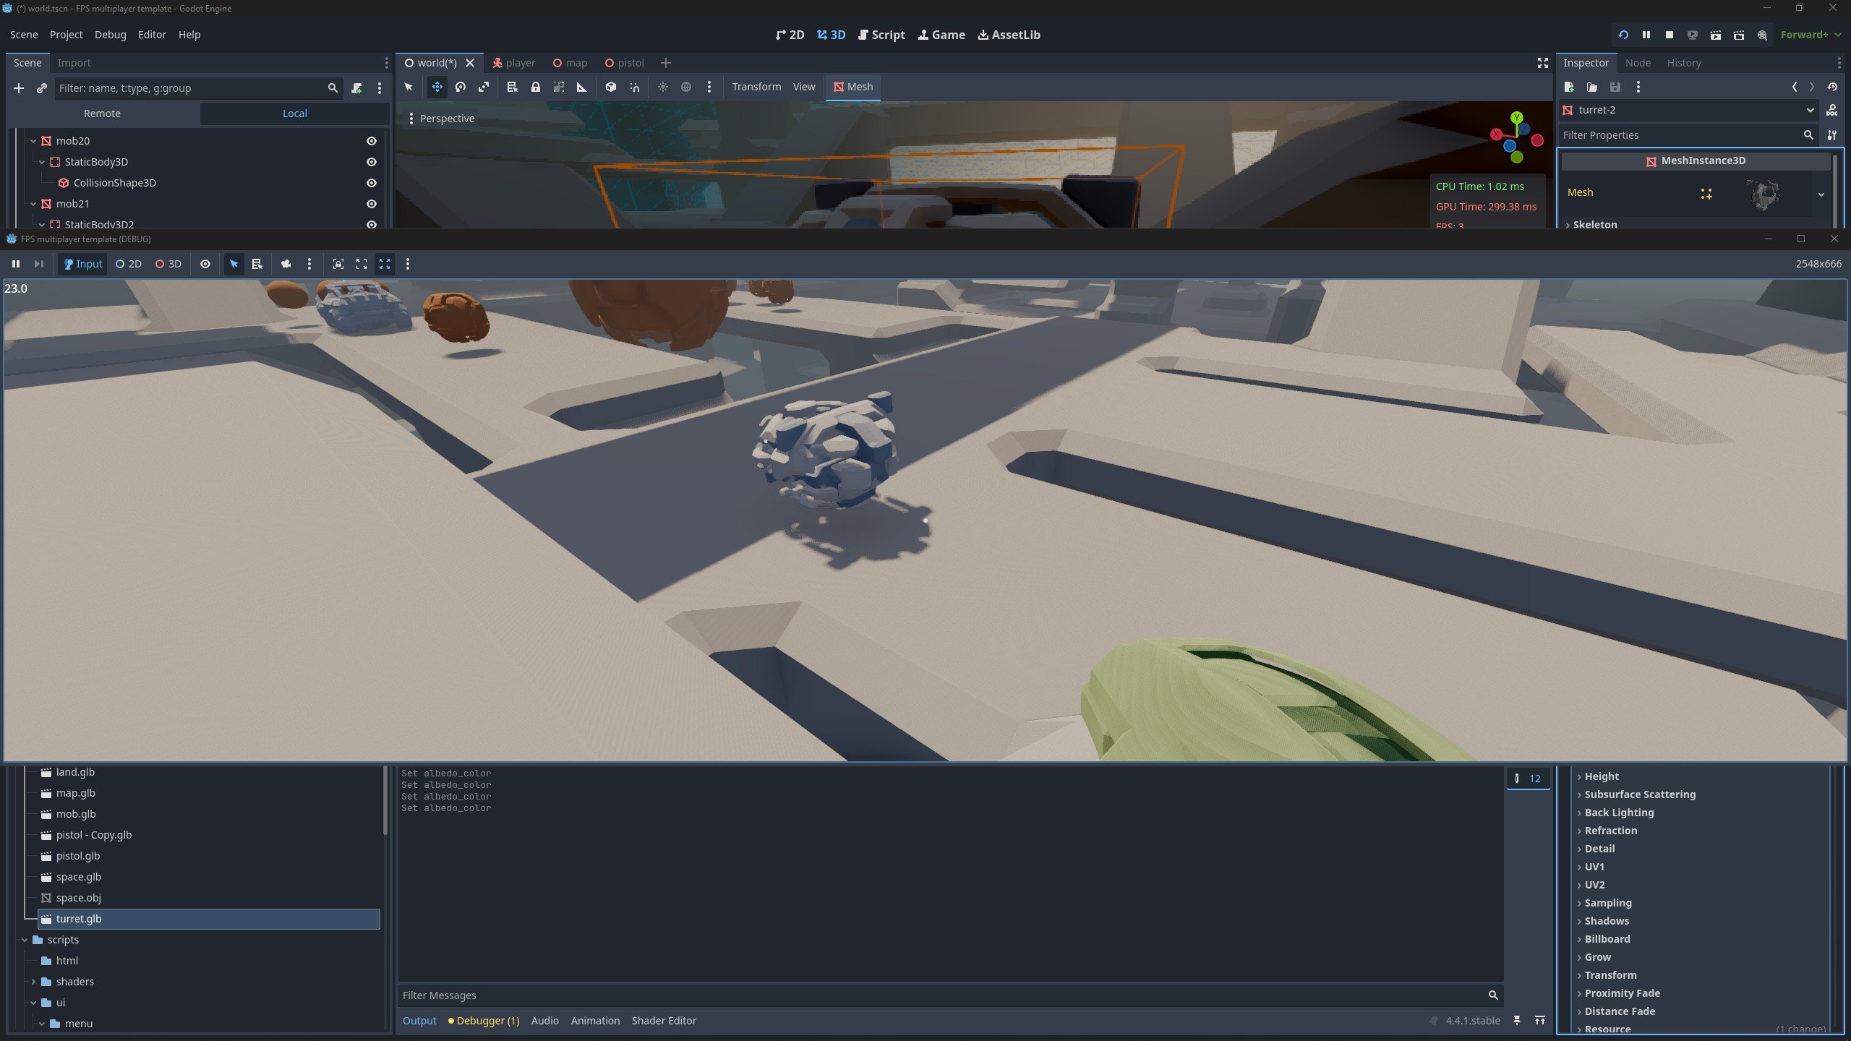Open Inspector property tools wrench icon
The height and width of the screenshot is (1041, 1851).
tap(1831, 135)
